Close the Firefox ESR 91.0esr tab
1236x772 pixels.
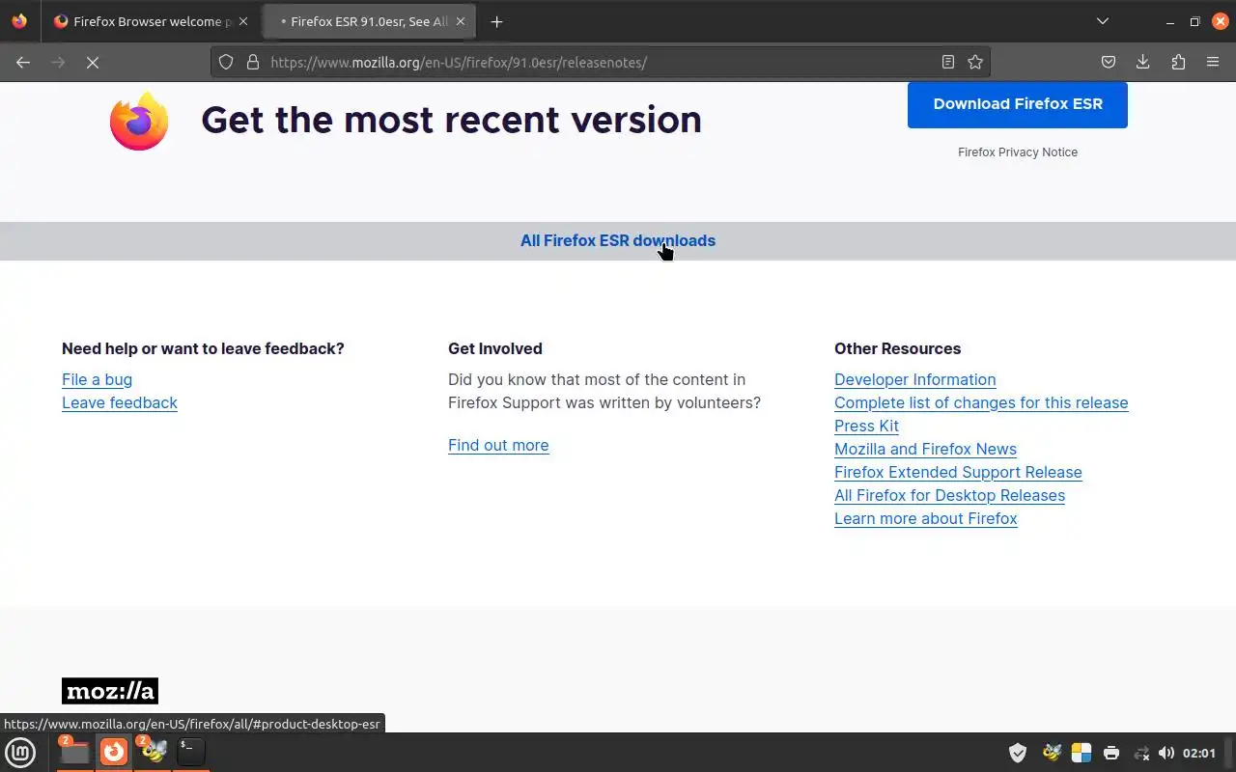tap(460, 21)
